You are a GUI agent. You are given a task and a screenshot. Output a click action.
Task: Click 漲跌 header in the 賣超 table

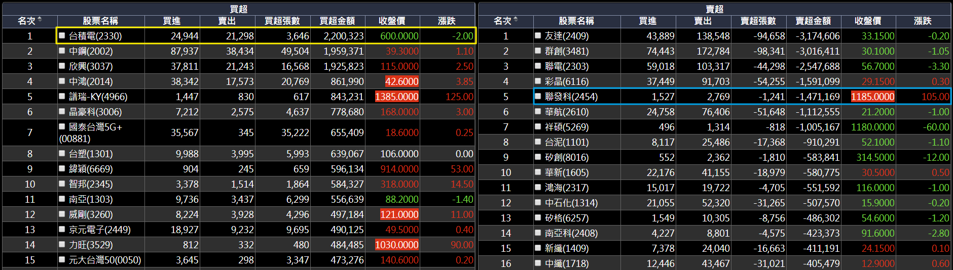[923, 21]
